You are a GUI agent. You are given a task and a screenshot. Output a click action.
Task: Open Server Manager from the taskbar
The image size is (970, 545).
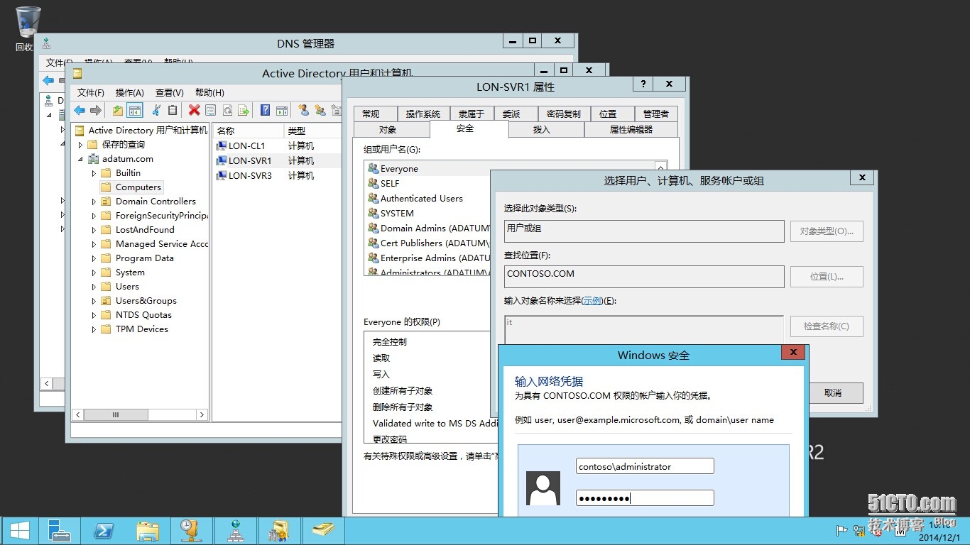pos(59,530)
